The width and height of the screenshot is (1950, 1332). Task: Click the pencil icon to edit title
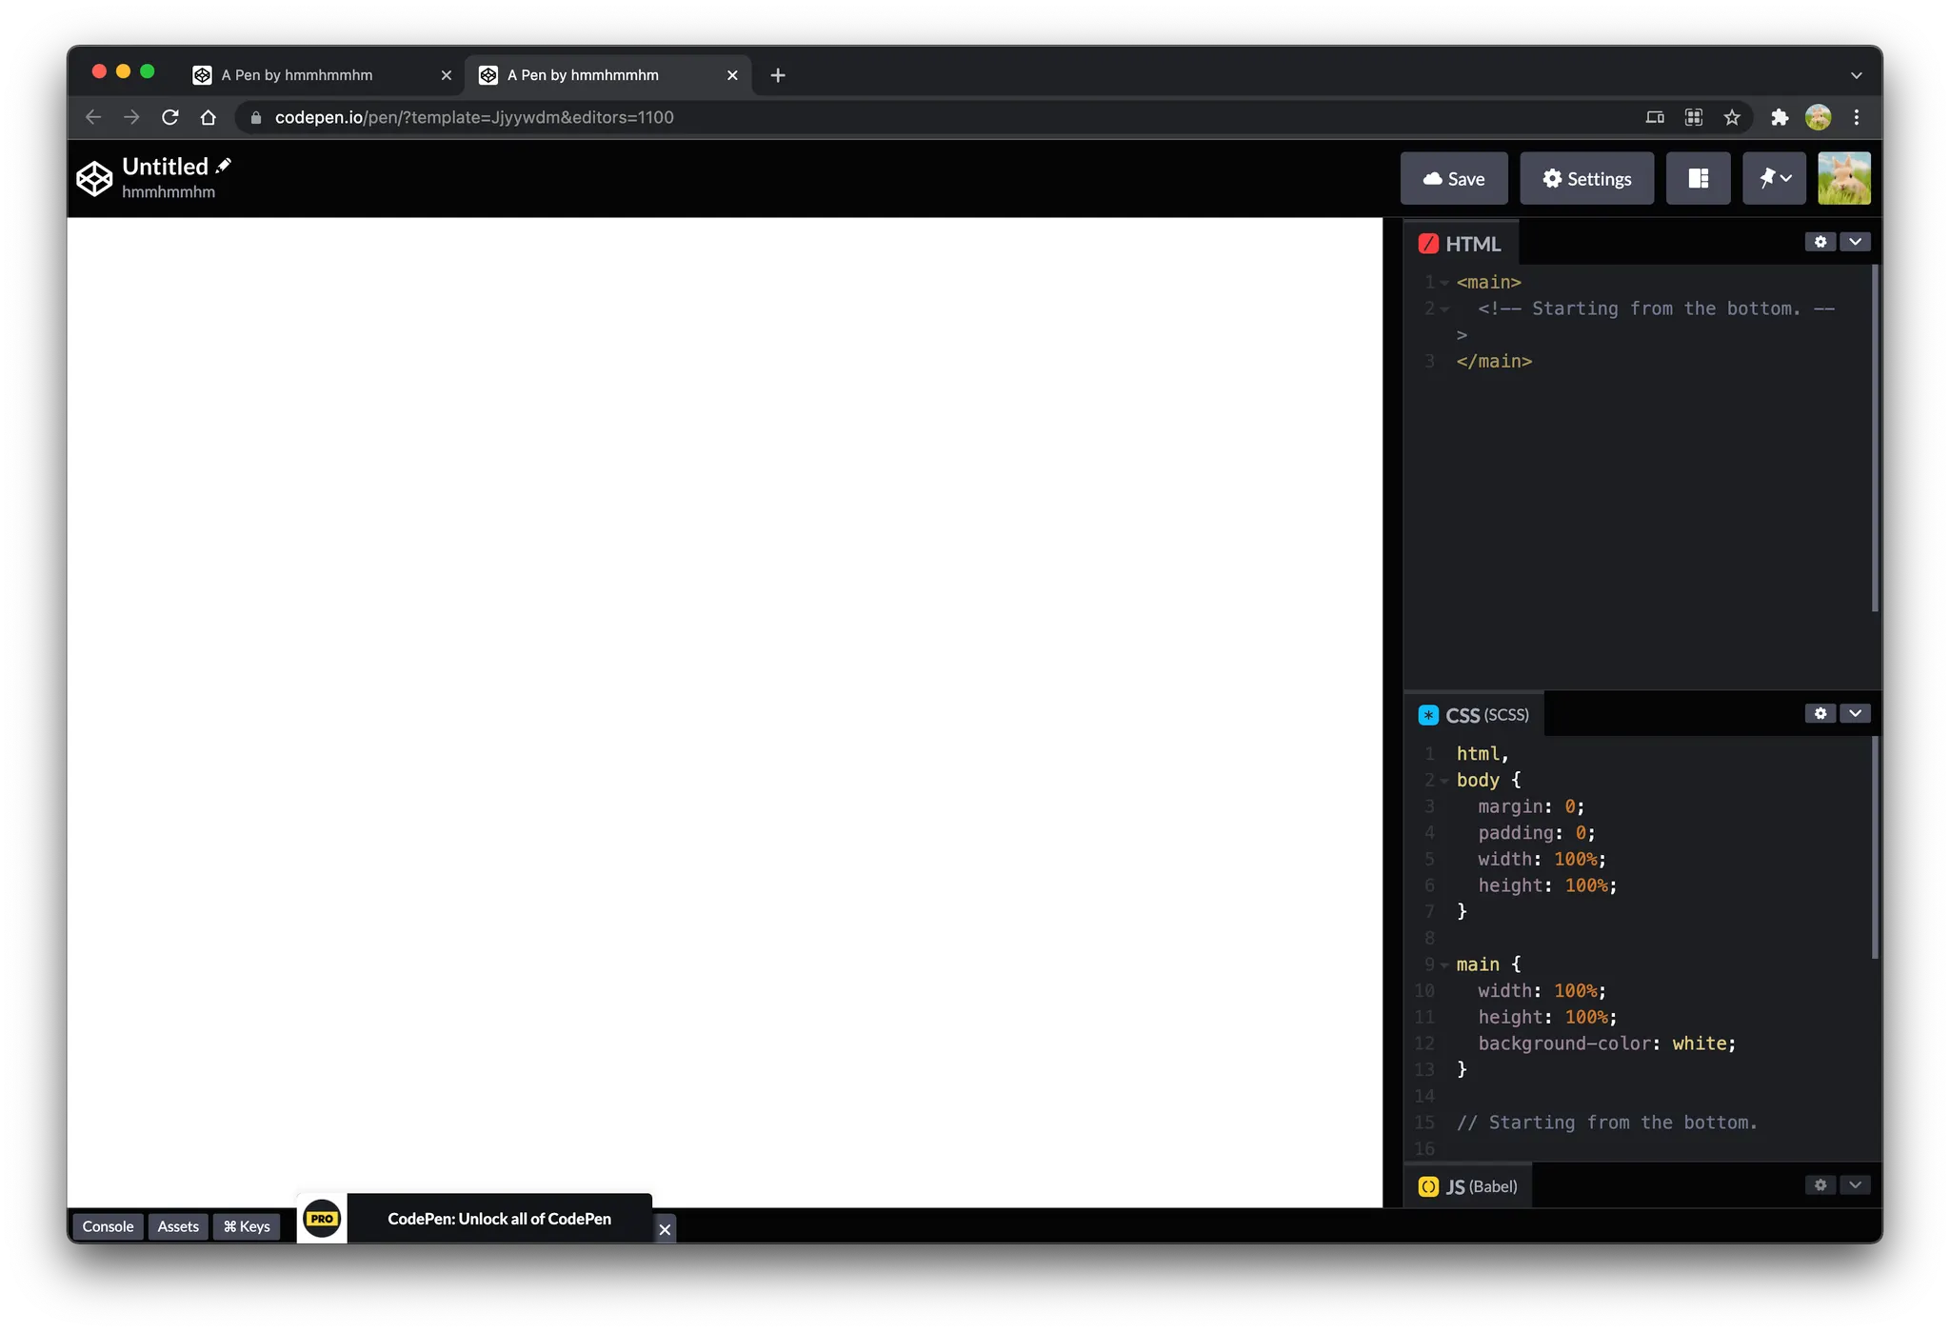(224, 166)
